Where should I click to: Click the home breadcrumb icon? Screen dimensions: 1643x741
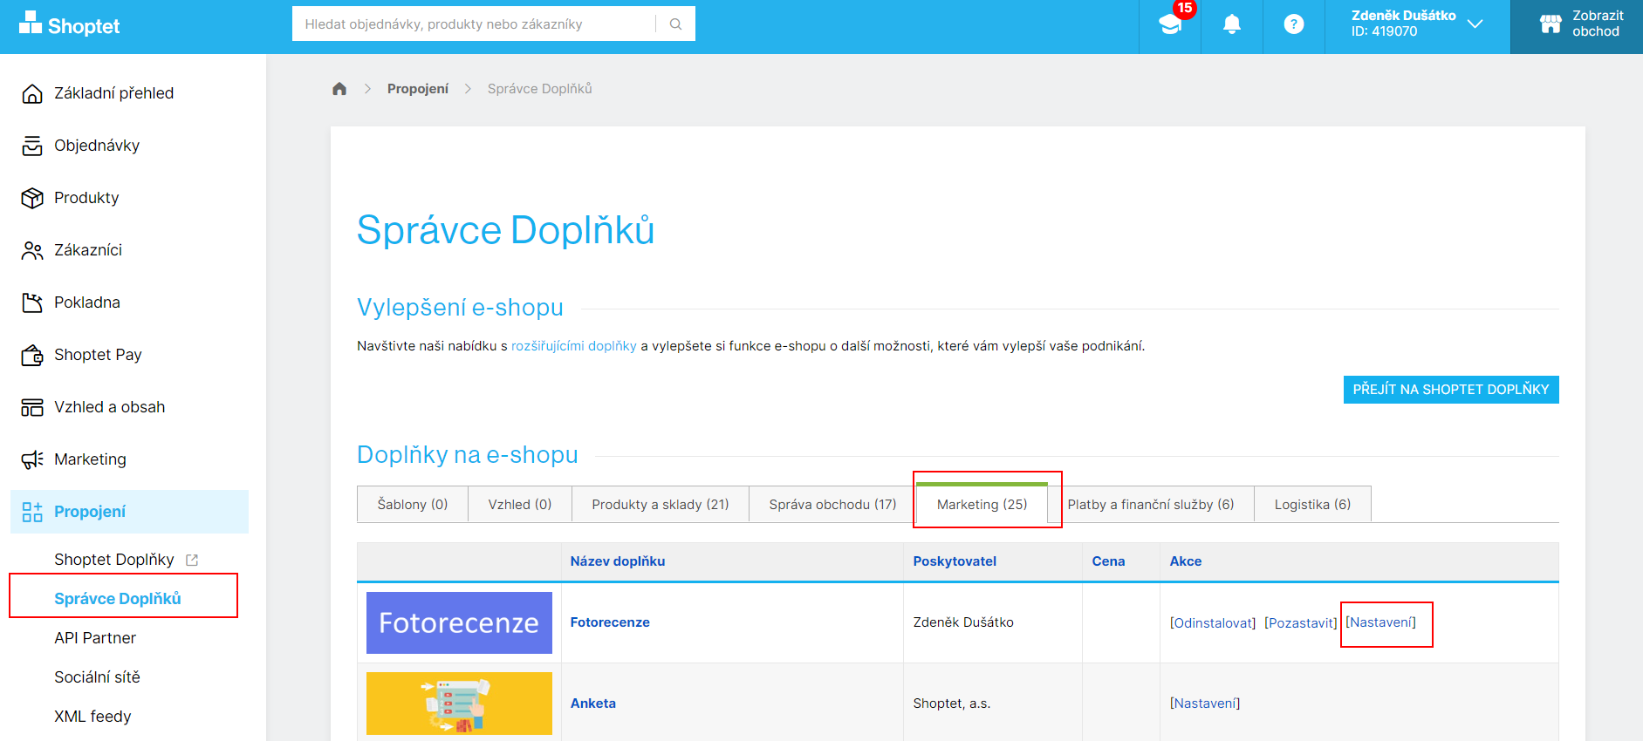coord(339,89)
